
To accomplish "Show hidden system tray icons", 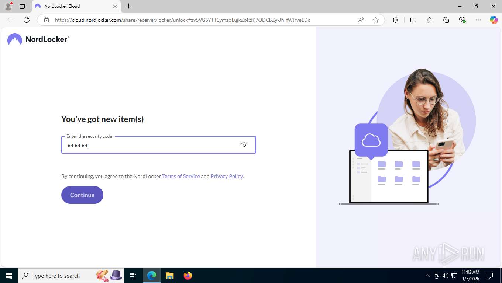I will click(x=428, y=276).
